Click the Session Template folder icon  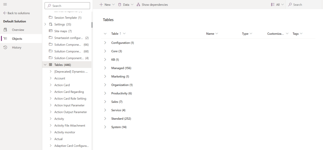coord(51,18)
